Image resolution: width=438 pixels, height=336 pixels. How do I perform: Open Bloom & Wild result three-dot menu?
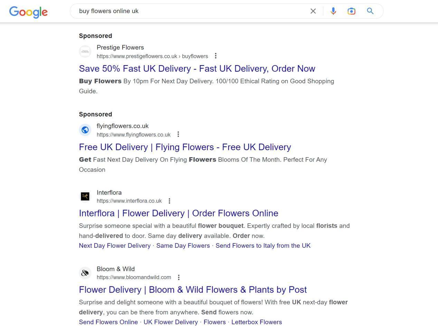tap(179, 277)
